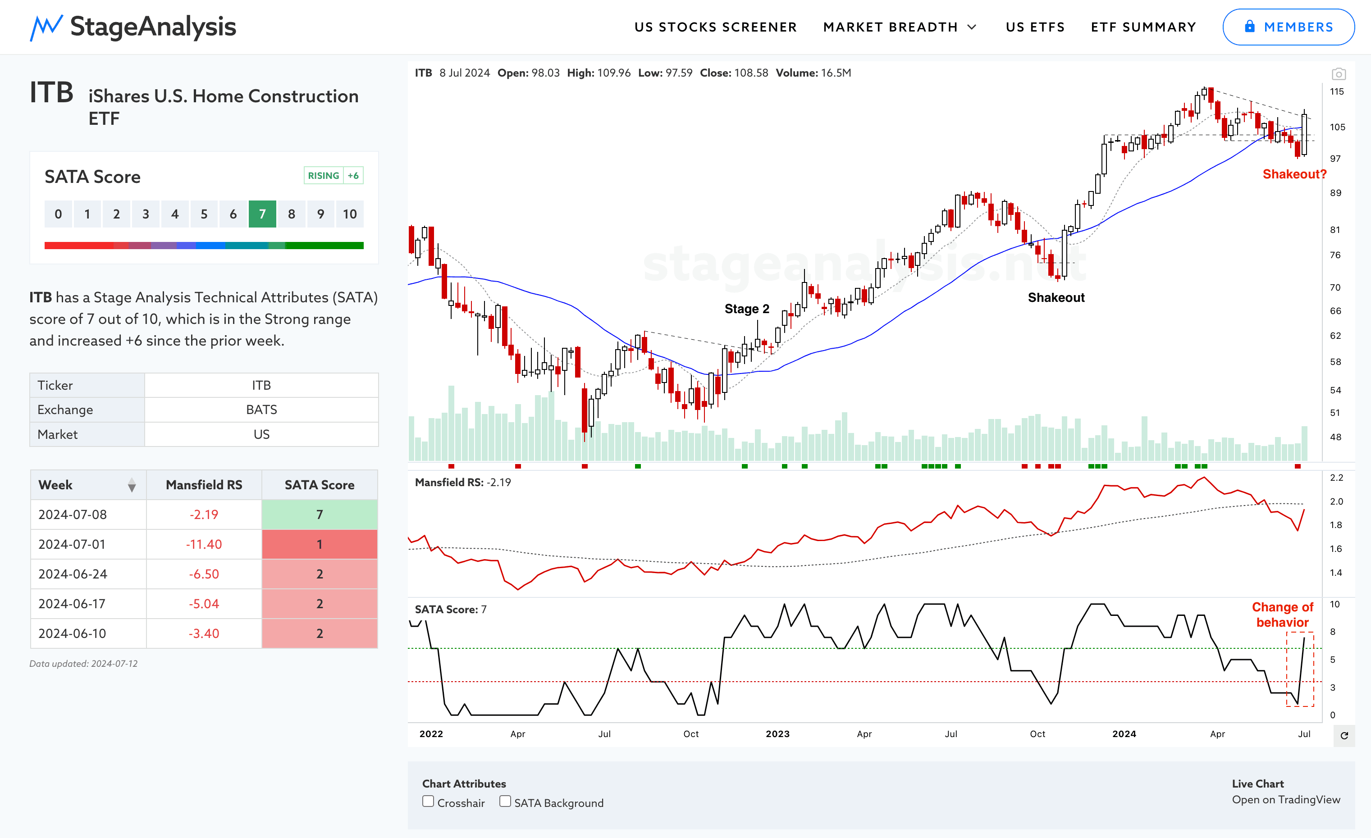Click the 2024 label on time axis

[1124, 734]
